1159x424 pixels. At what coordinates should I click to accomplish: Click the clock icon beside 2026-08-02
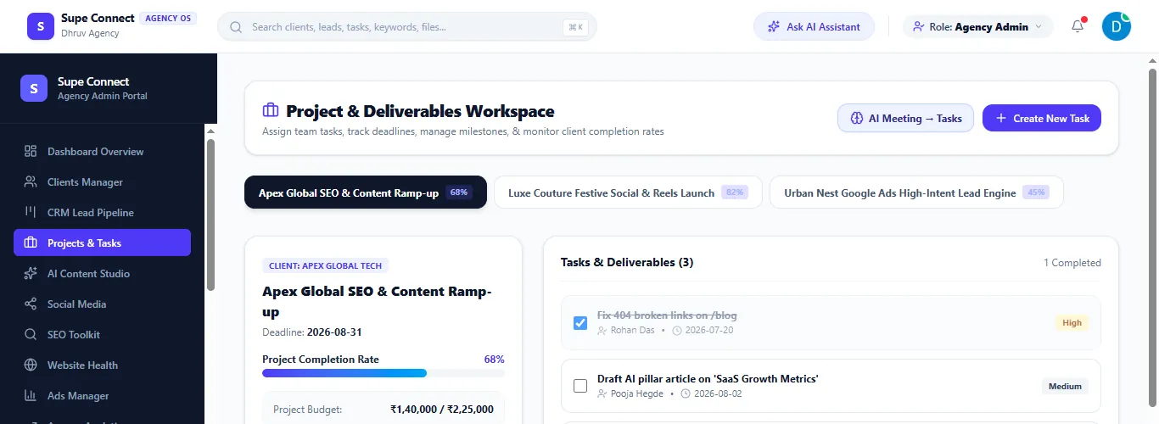pyautogui.click(x=684, y=393)
